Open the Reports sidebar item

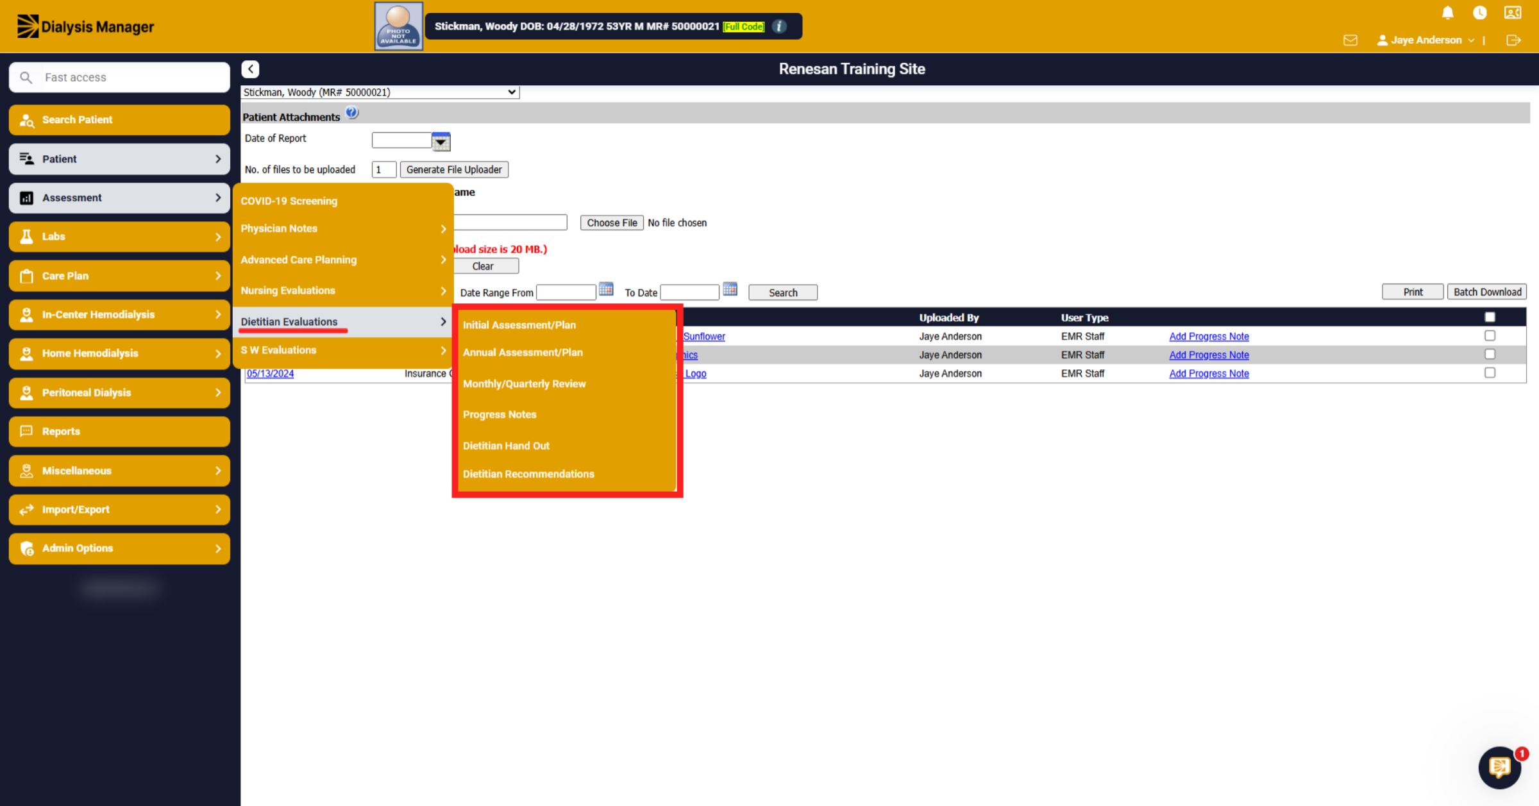[119, 432]
